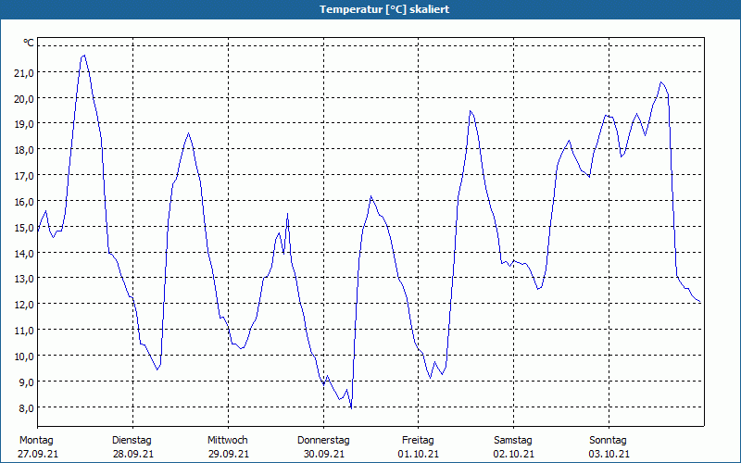The image size is (741, 463).
Task: Click the lowest curve point on Thursday
Action: (351, 407)
